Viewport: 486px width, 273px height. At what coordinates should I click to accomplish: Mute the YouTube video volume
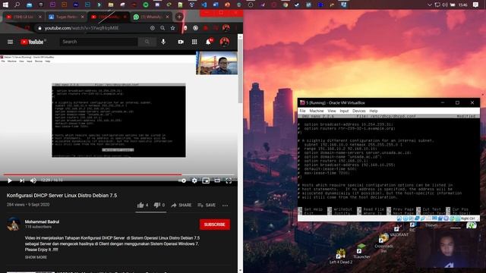[x=33, y=180]
